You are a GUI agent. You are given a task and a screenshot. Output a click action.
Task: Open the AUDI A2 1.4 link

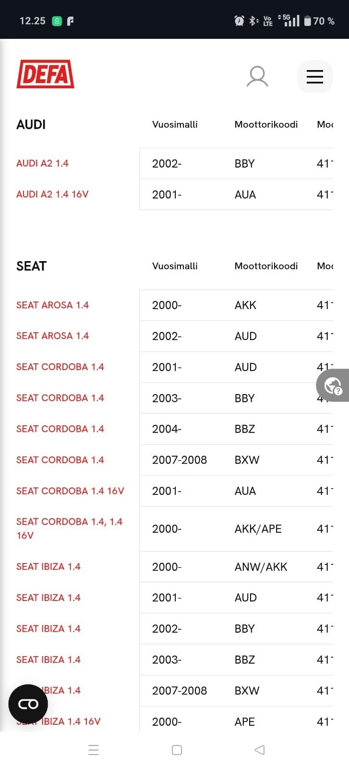[x=42, y=163]
